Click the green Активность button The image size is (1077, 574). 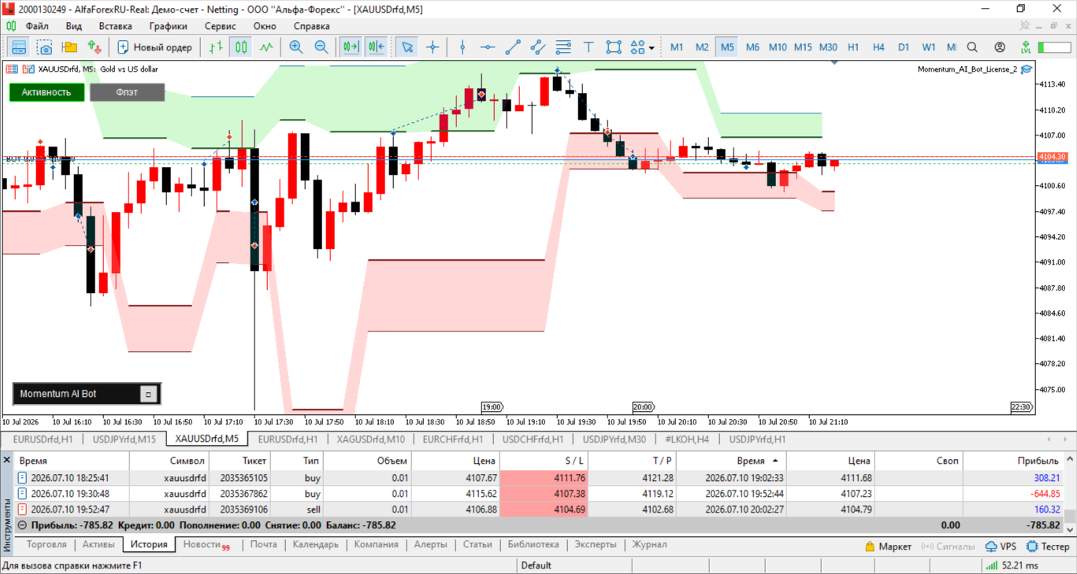(x=46, y=92)
